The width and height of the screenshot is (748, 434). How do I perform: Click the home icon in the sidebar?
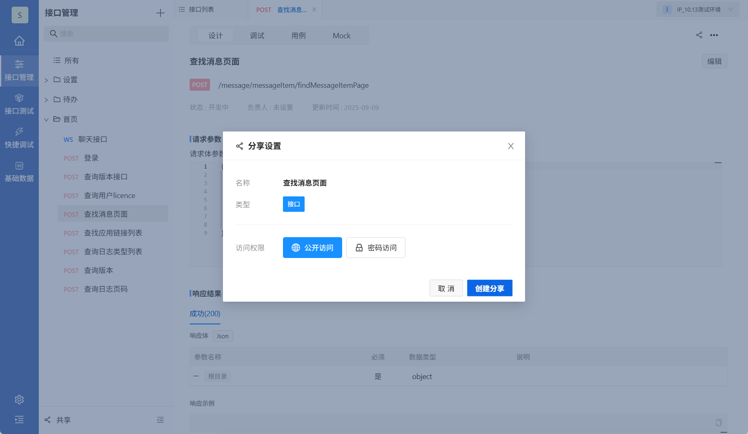point(19,41)
